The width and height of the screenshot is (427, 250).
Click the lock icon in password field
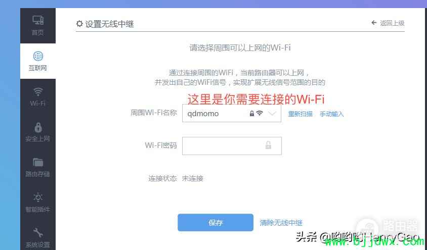click(268, 145)
